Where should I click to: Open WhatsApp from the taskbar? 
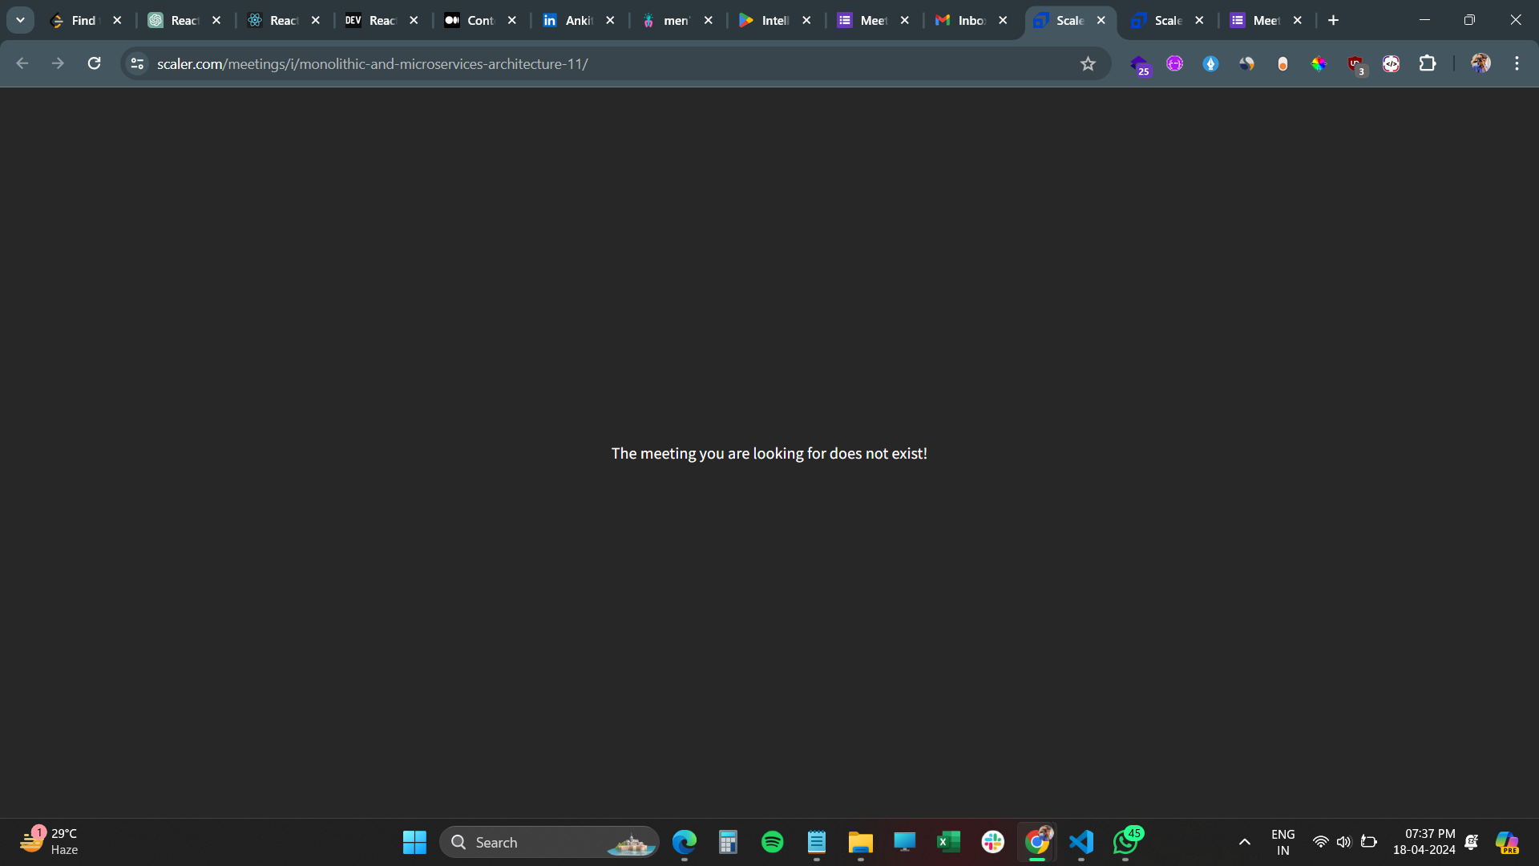(1125, 842)
